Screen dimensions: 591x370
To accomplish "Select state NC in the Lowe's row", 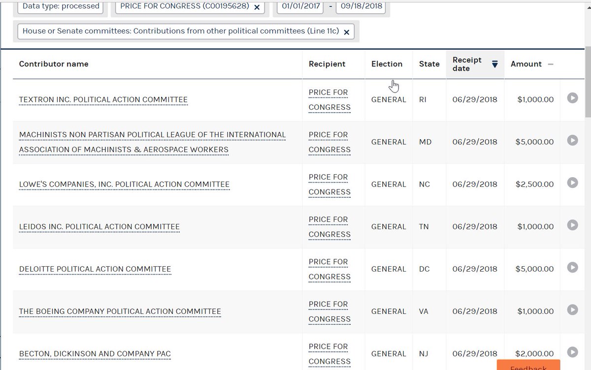I will click(x=425, y=184).
